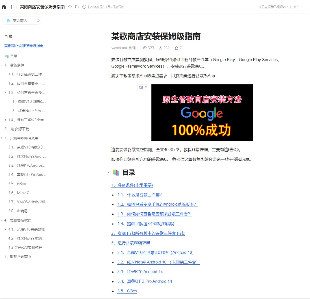The height and width of the screenshot is (299, 310).
Task: Click author text westbrook 创建
Action: [123, 48]
